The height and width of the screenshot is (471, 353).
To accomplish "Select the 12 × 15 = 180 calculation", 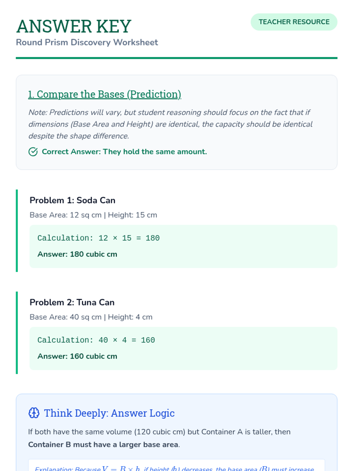I will [x=98, y=238].
